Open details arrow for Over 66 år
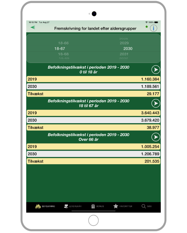This screenshot has width=187, height=233. coord(156,137)
